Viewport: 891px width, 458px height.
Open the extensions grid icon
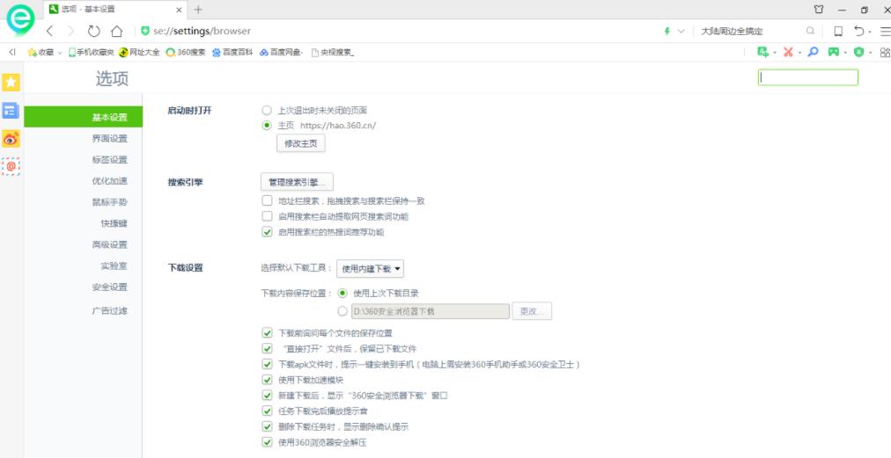click(x=886, y=52)
